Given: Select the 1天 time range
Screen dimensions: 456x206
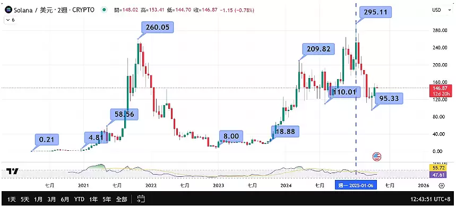Looking at the screenshot, I should click(12, 199).
